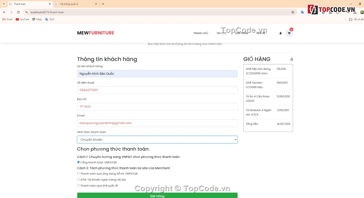Click the browser address bar URL
This screenshot has height=198, width=364.
point(47,12)
